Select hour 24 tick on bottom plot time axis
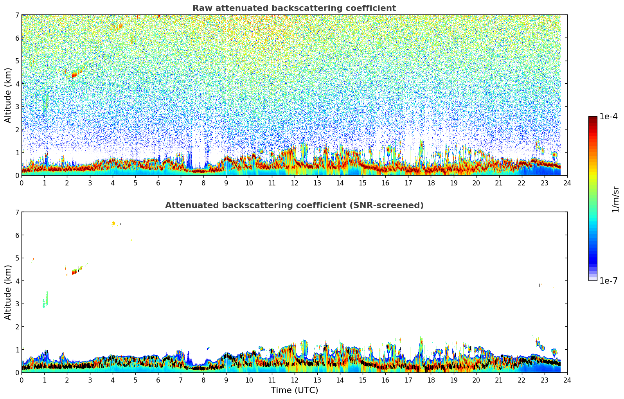624x399 pixels. click(567, 380)
